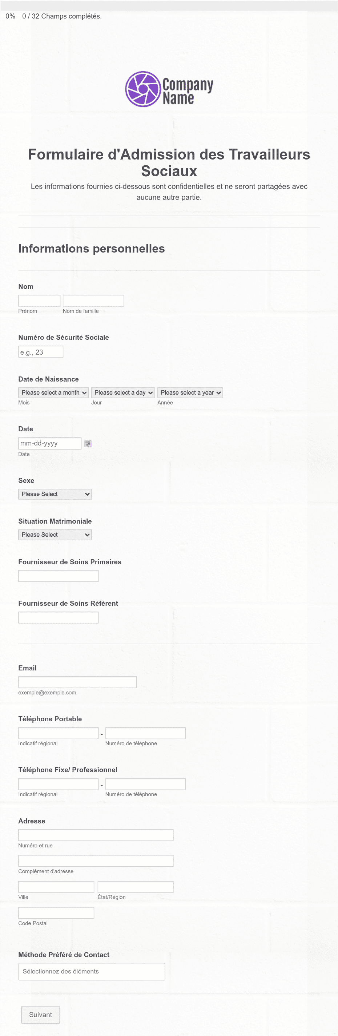This screenshot has height=1036, width=338.
Task: Expand the day dropdown for Jour
Action: (x=123, y=392)
